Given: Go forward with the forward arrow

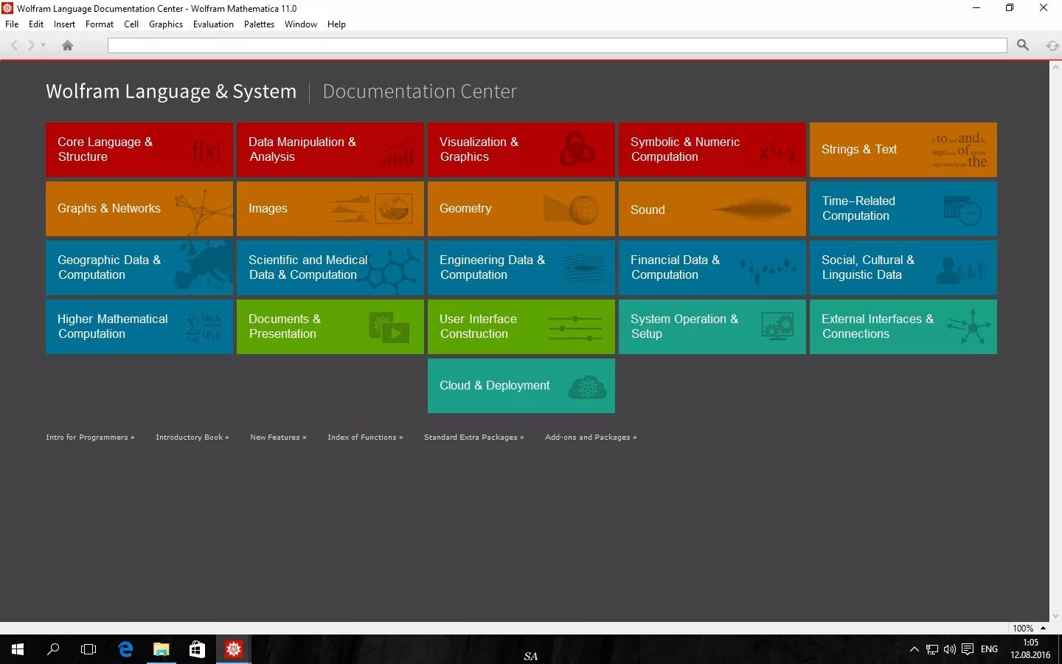Looking at the screenshot, I should (32, 46).
